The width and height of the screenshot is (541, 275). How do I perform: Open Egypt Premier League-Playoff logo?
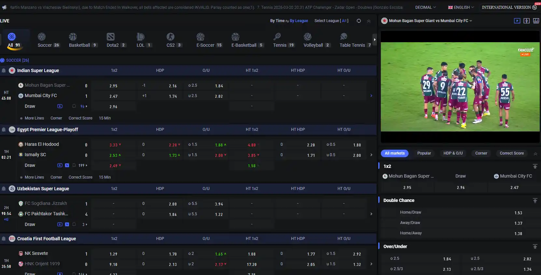tap(12, 130)
